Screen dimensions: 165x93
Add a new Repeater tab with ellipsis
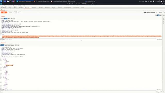coord(6,10)
